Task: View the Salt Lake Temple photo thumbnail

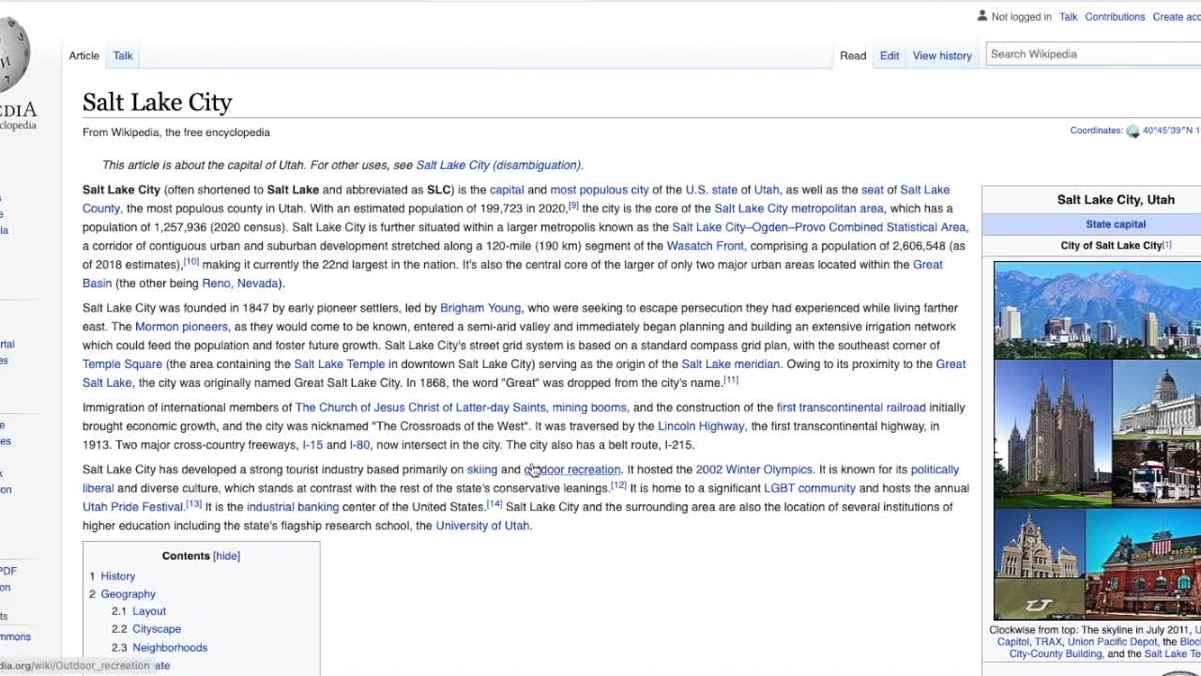Action: (1053, 432)
